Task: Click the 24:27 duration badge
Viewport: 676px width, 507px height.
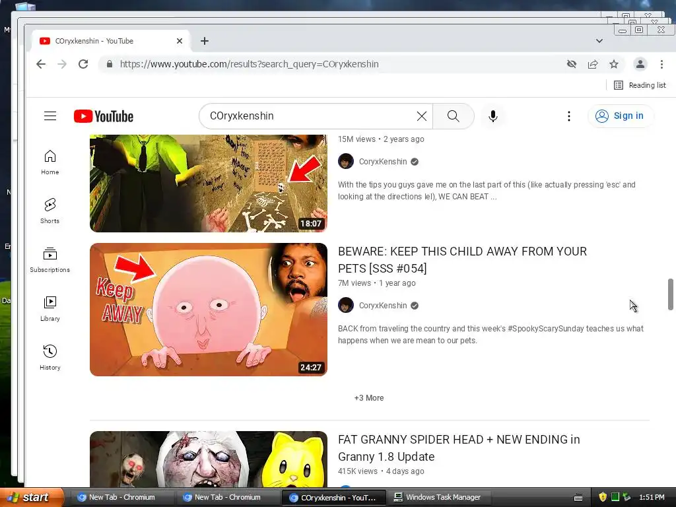Action: (311, 367)
